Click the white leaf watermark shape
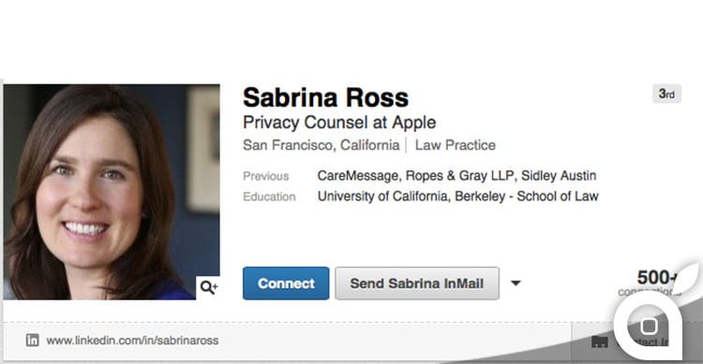The height and width of the screenshot is (364, 703). coord(688,278)
